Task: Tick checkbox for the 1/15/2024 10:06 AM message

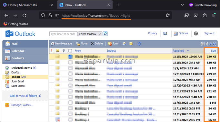Action: pyautogui.click(x=70, y=57)
